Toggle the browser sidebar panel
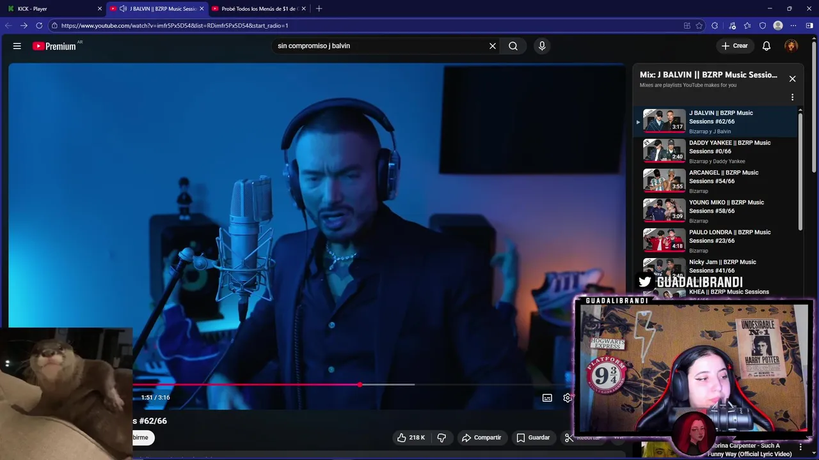The width and height of the screenshot is (819, 460). click(809, 26)
